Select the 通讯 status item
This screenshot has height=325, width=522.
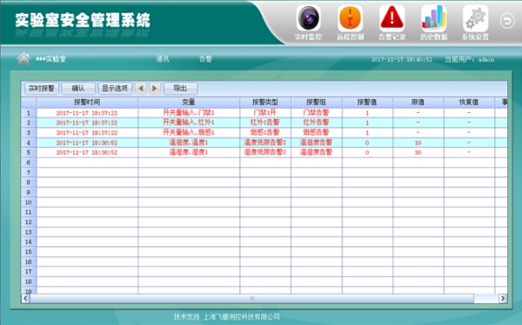pos(163,59)
